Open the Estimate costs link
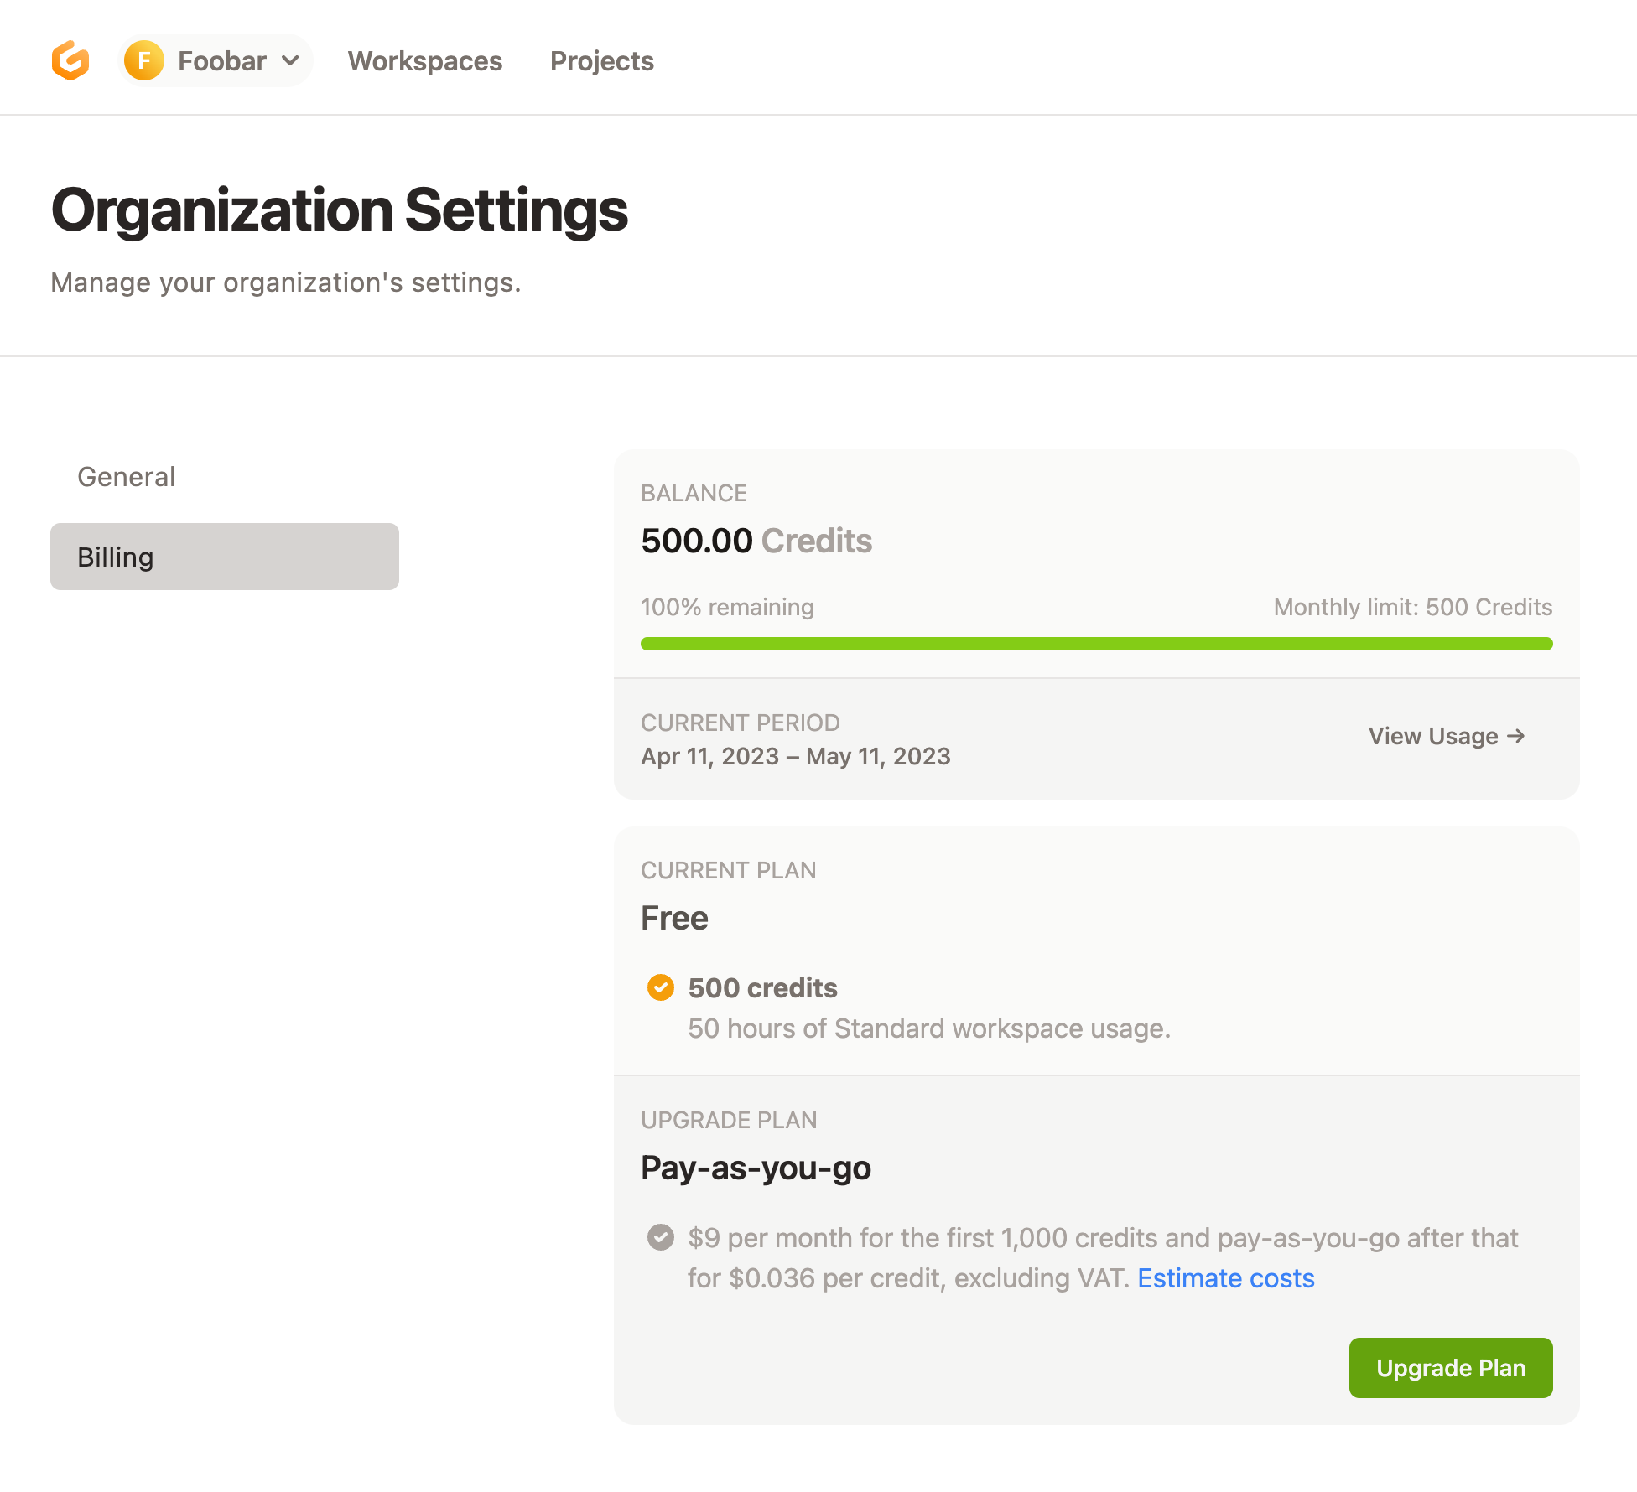1637x1492 pixels. click(1226, 1278)
